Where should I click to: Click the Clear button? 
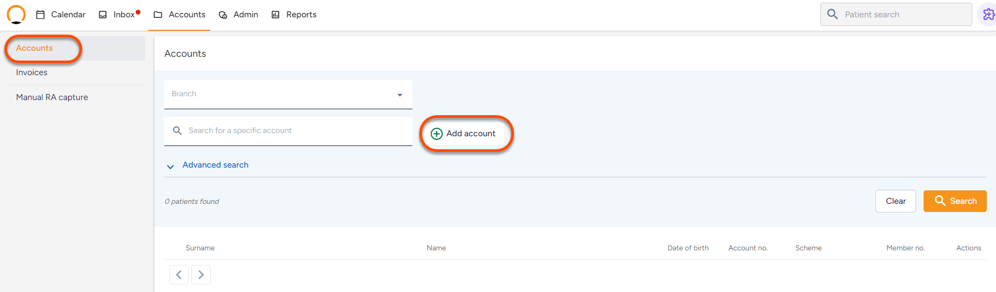(x=895, y=201)
